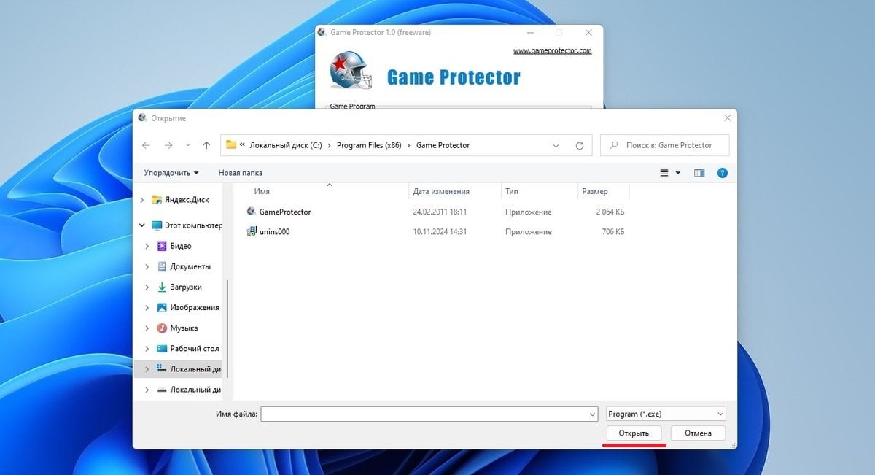Click the Документы sidebar icon
The image size is (875, 475).
[162, 266]
